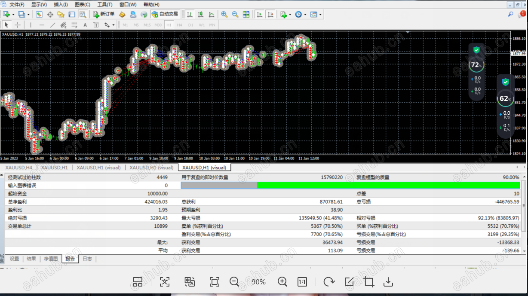Expand the Templates dropdown arrow
This screenshot has width=528, height=296.
coord(320,15)
